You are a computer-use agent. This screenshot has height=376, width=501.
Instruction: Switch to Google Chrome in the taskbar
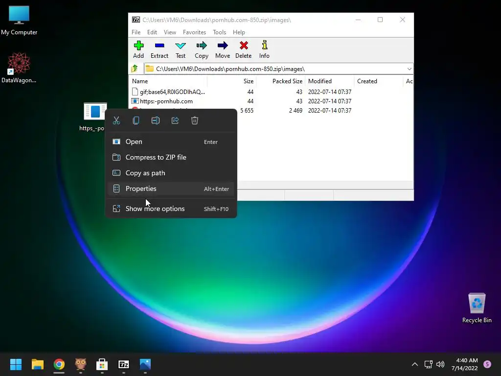[x=59, y=364]
